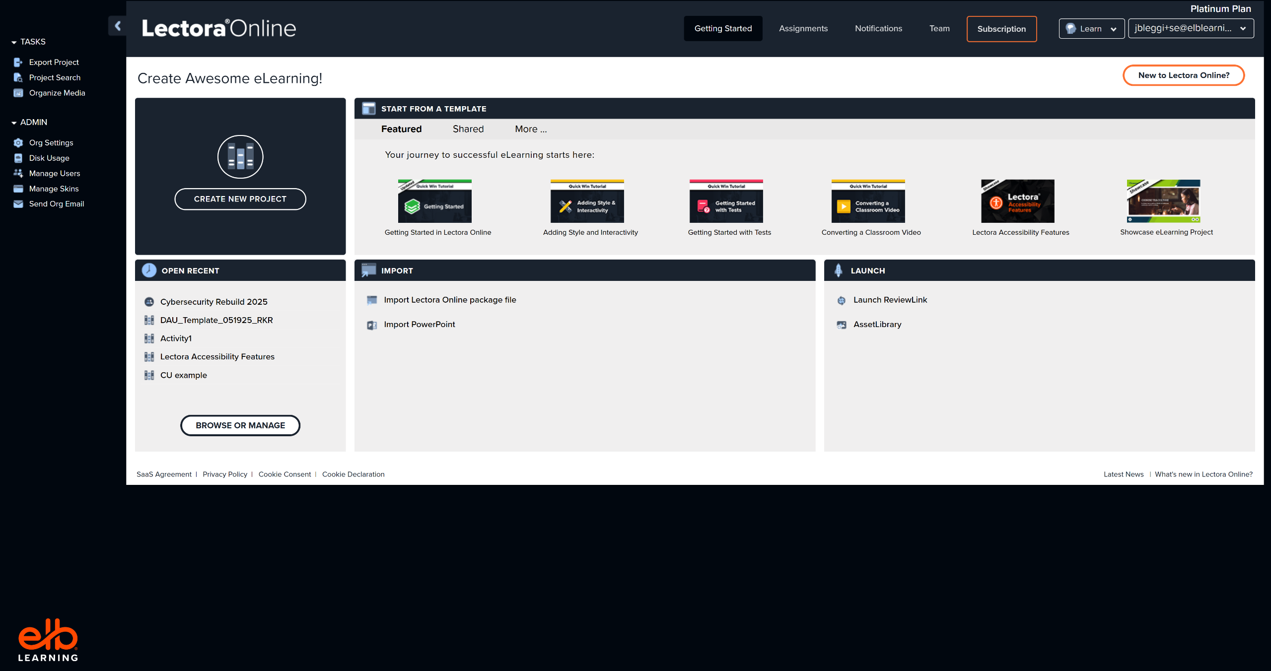Image resolution: width=1271 pixels, height=671 pixels.
Task: Open Showcase eLearning Project template thumbnail
Action: 1163,201
